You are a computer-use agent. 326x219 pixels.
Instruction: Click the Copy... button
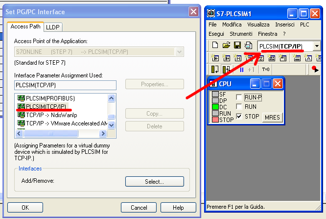155,114
